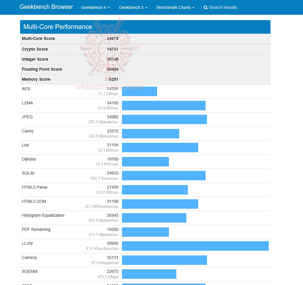303x285 pixels.
Task: Click the Multi-Core Performance header
Action: 145,27
